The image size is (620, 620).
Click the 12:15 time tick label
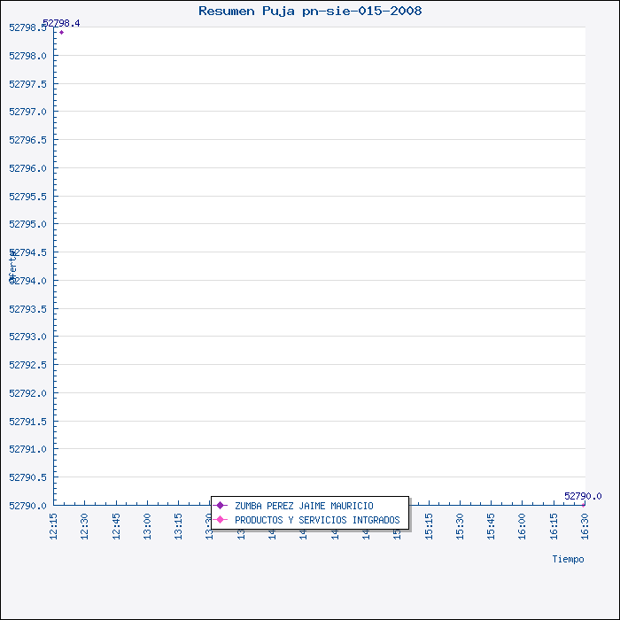point(54,523)
